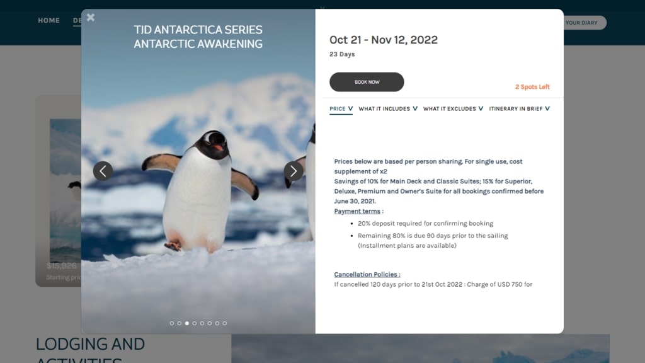Expand What It Excludes section
Image resolution: width=645 pixels, height=363 pixels.
(453, 109)
